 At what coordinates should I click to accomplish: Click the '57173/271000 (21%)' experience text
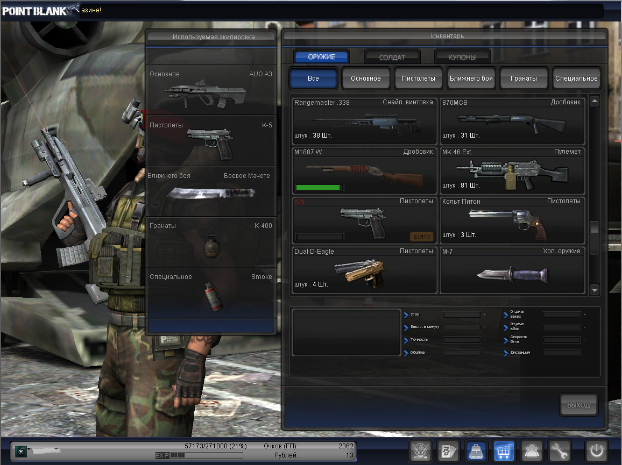pyautogui.click(x=215, y=446)
